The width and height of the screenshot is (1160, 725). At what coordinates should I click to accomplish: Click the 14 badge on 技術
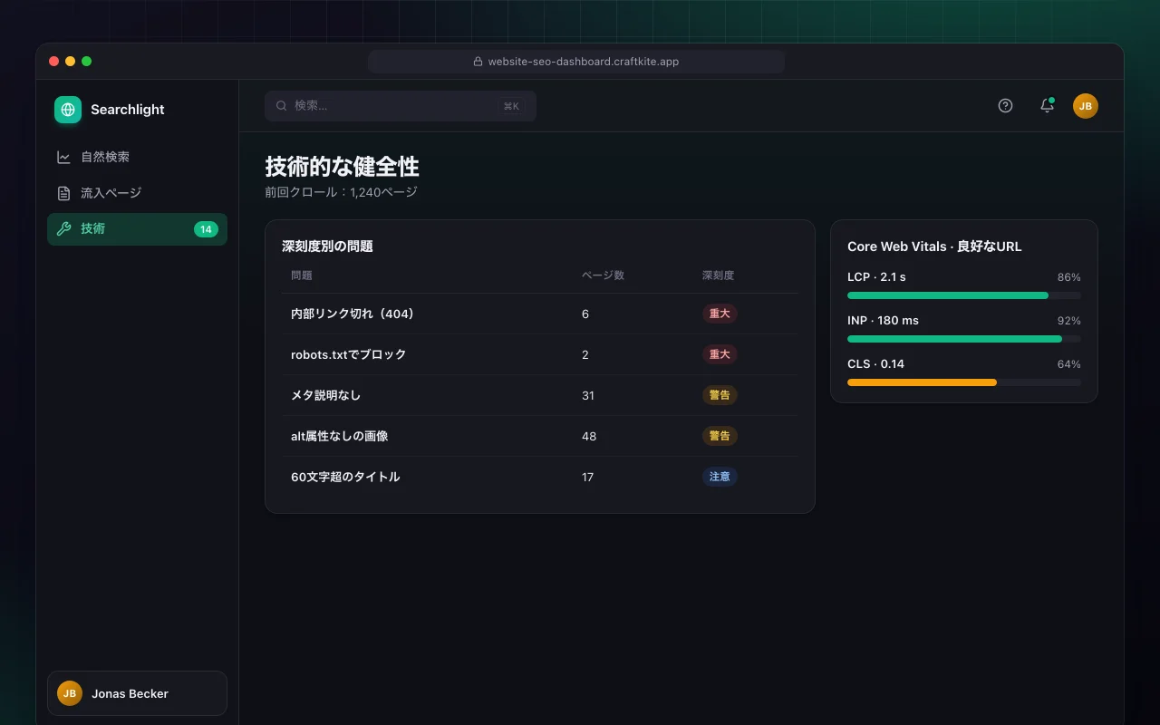[206, 229]
